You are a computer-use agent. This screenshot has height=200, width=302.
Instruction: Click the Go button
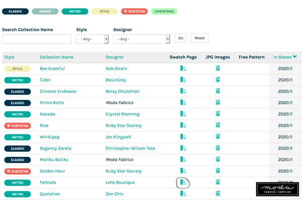[x=181, y=38]
